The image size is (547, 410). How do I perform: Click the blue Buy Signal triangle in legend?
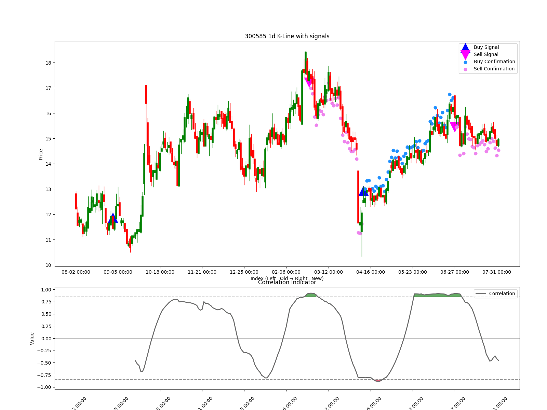point(465,47)
